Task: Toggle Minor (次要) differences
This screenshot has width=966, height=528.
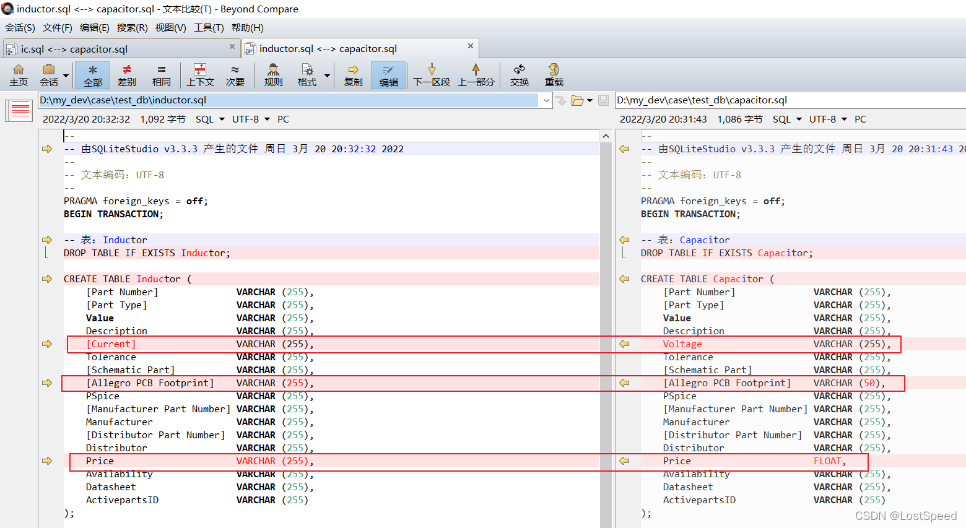Action: (x=235, y=75)
